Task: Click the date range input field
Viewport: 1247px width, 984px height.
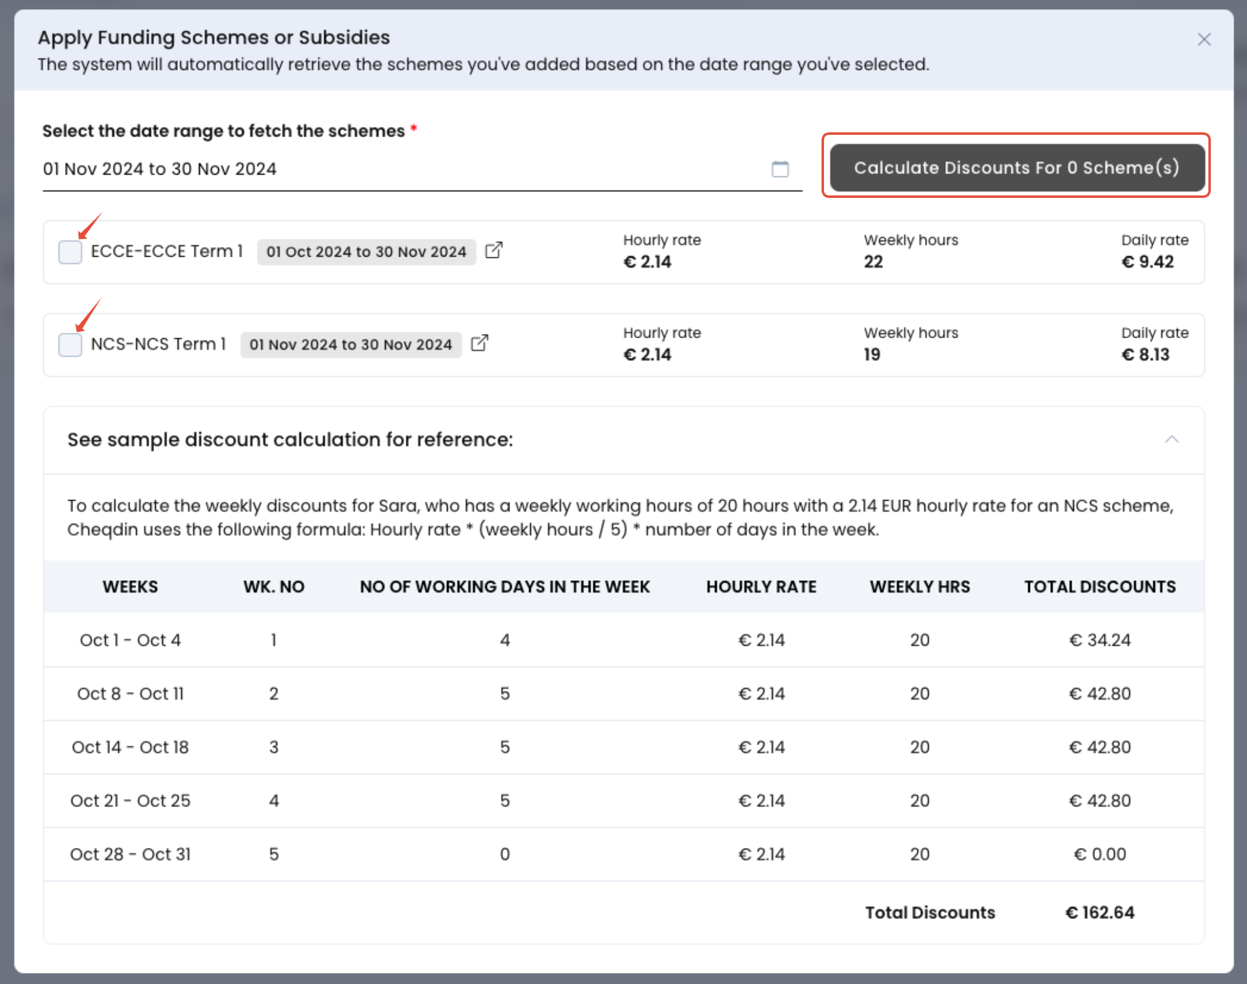Action: (399, 169)
